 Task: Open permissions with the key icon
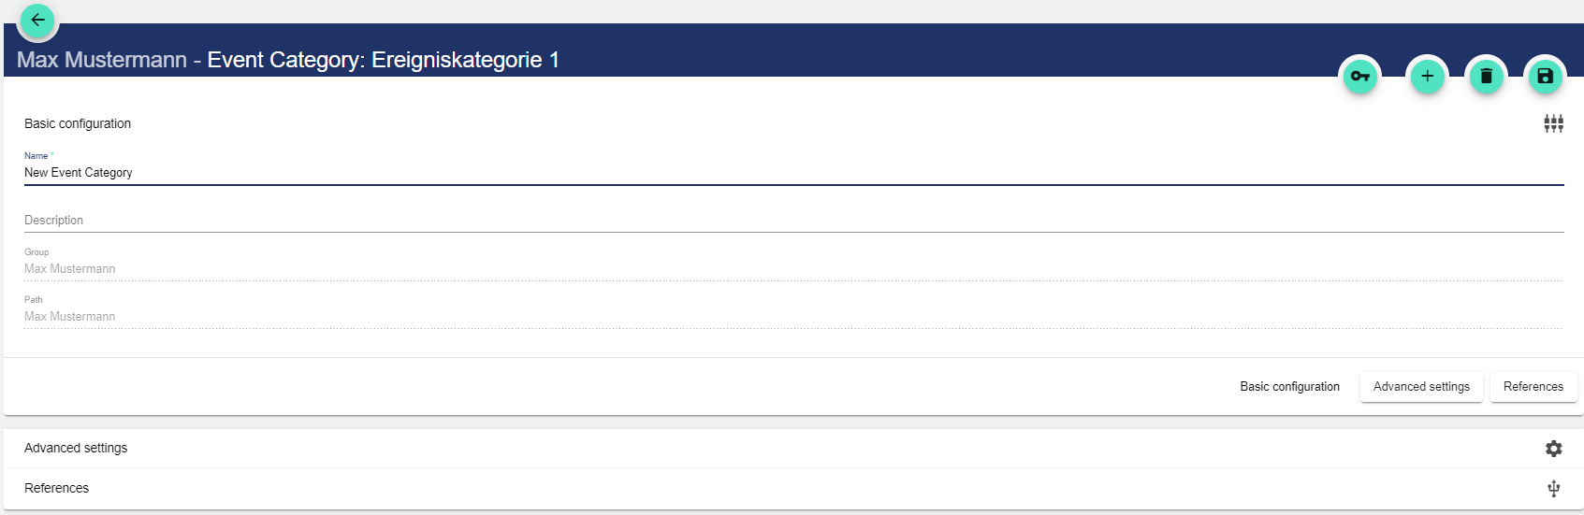click(x=1359, y=77)
